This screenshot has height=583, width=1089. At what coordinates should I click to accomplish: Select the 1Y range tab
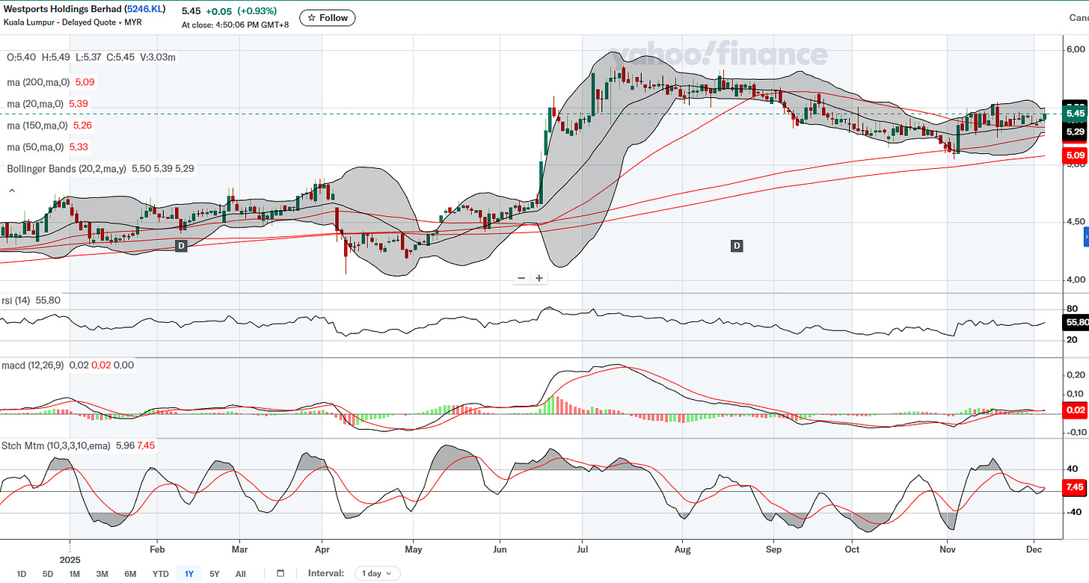tap(189, 574)
